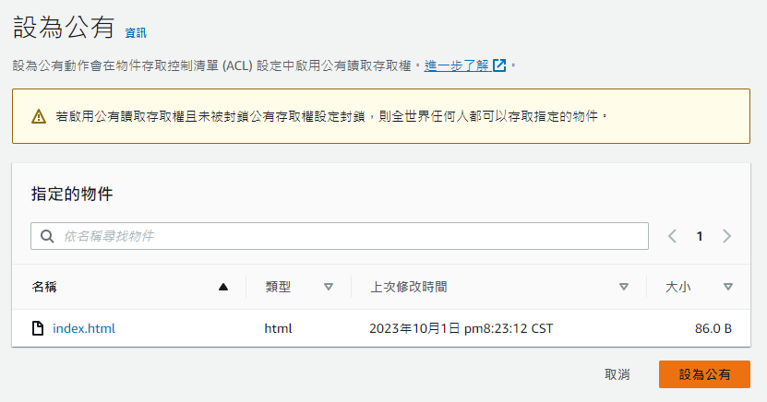Open the 進一步了解 learn more link
This screenshot has width=767, height=402.
[x=456, y=65]
